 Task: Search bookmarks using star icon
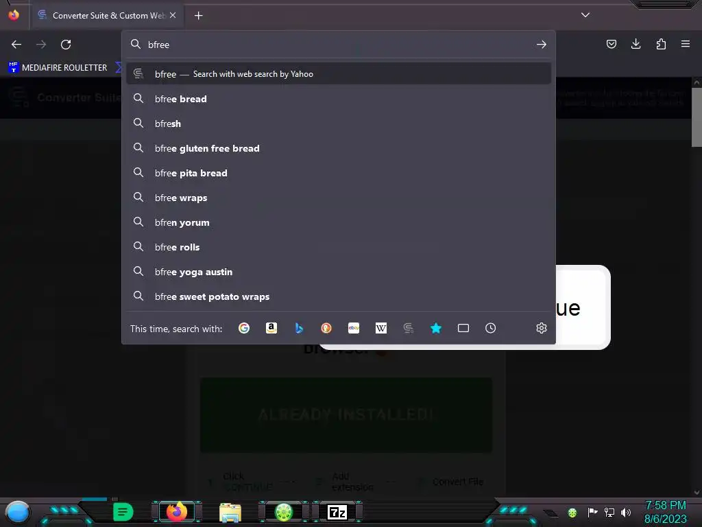(x=435, y=328)
